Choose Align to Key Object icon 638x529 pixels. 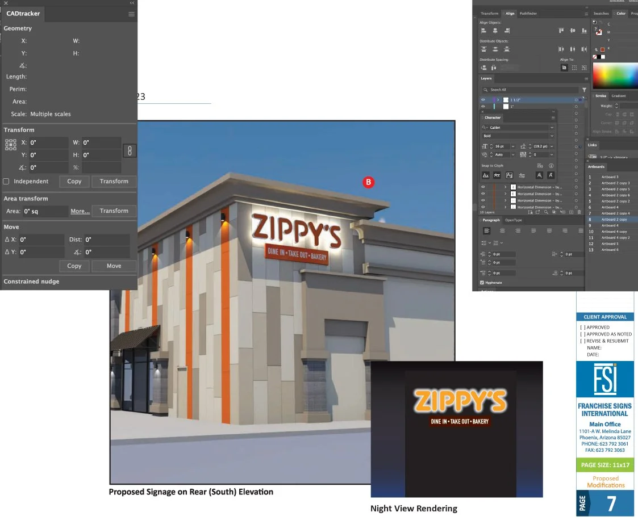[584, 68]
